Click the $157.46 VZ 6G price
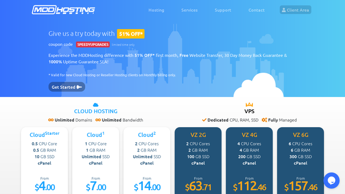Viewport: 345px width, 194px height. click(x=301, y=186)
